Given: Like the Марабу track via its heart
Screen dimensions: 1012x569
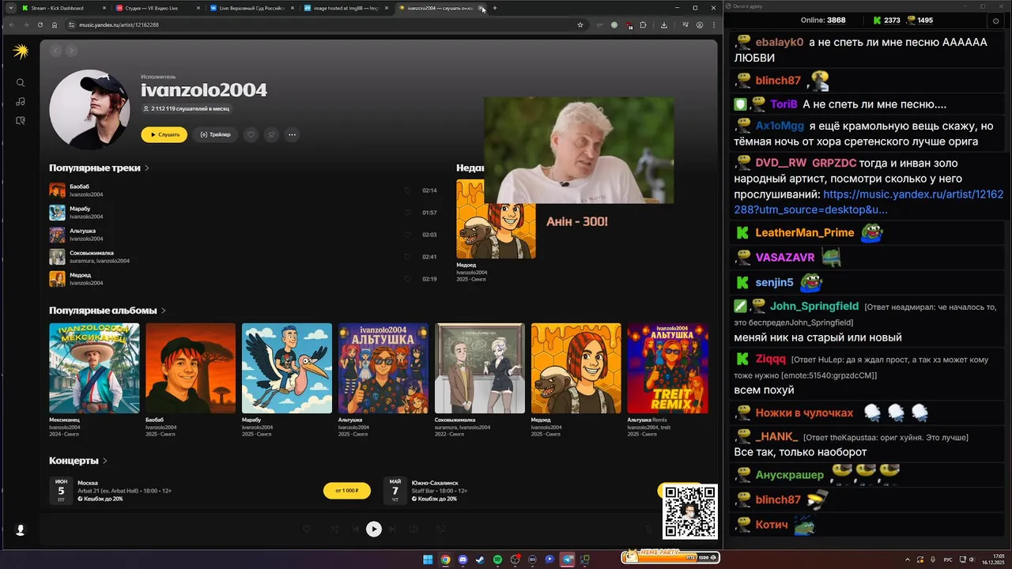Looking at the screenshot, I should coord(408,213).
